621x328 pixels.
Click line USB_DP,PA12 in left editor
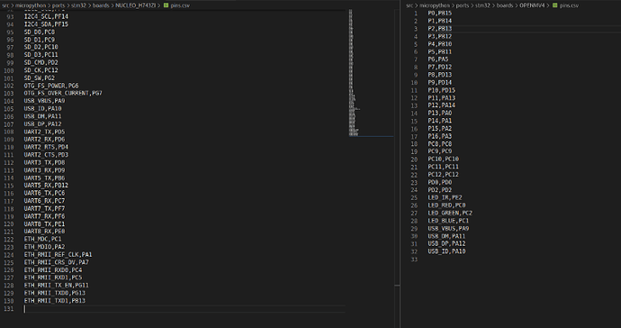tap(42, 124)
